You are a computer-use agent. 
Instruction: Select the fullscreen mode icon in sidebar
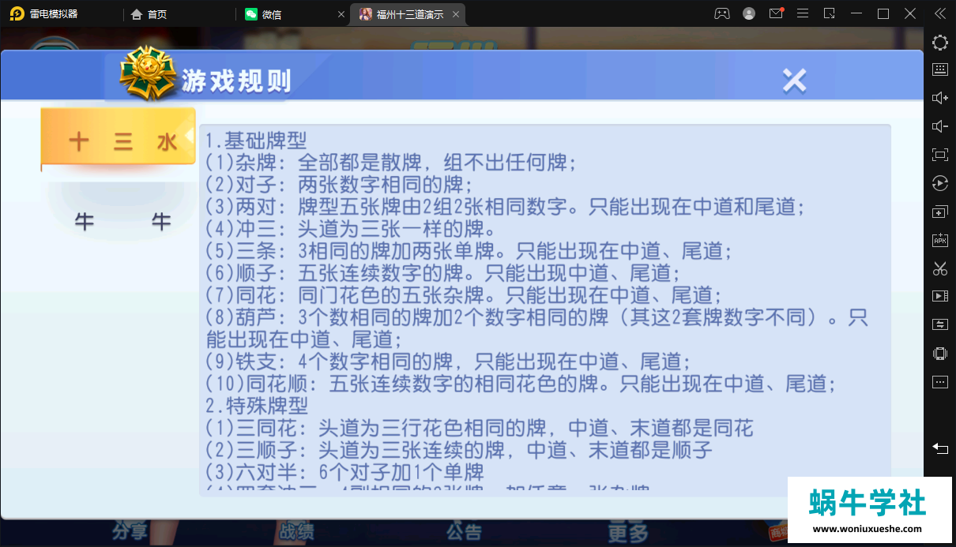(939, 155)
